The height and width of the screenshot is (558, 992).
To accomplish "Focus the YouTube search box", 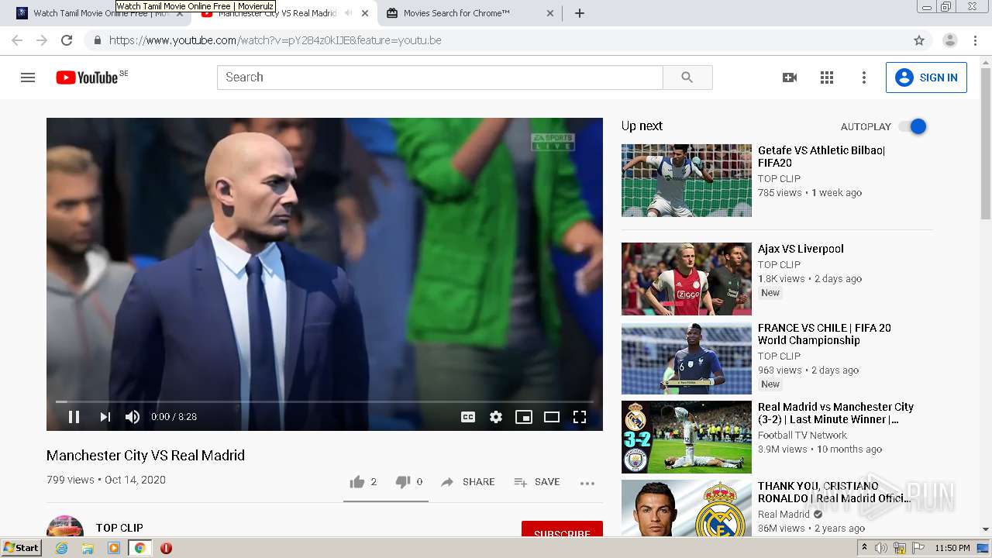I will tap(439, 77).
